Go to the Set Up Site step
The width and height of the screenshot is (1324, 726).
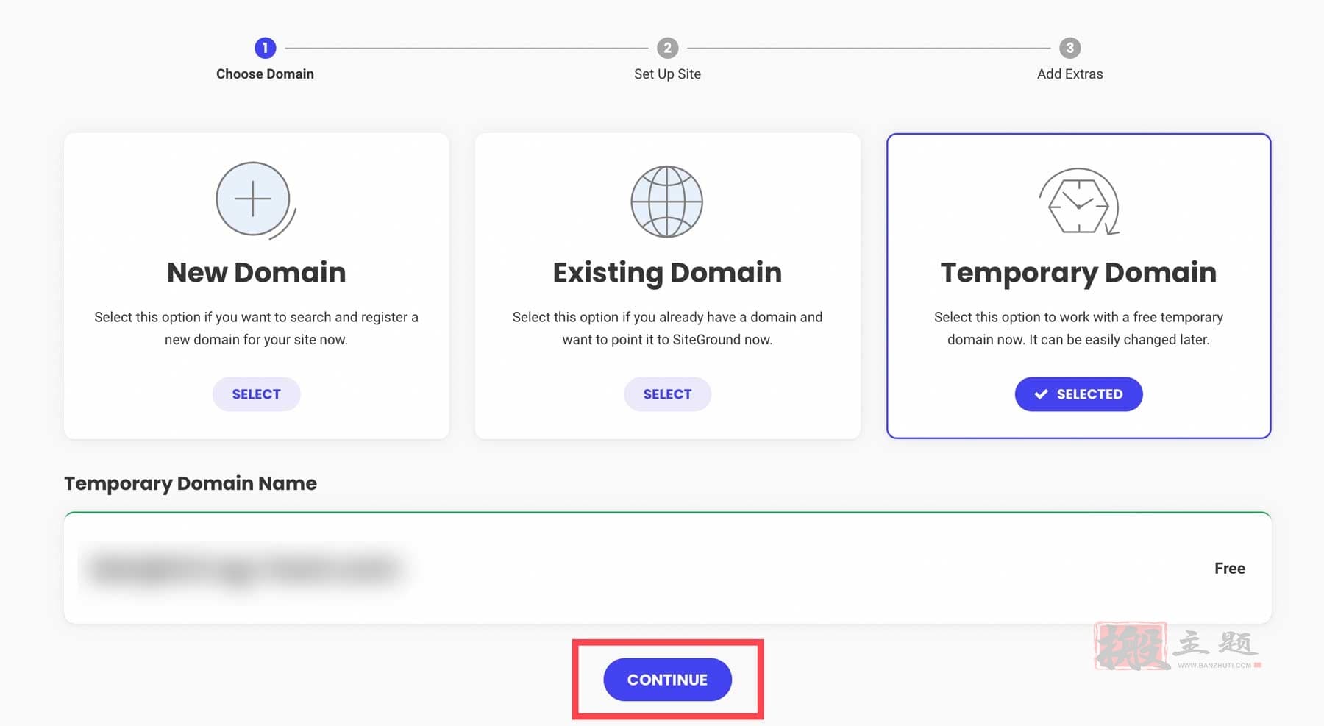(667, 74)
